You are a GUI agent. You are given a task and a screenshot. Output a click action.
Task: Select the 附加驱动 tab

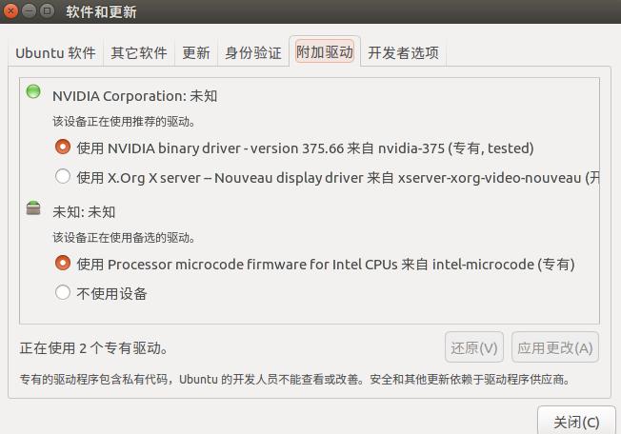click(x=325, y=51)
